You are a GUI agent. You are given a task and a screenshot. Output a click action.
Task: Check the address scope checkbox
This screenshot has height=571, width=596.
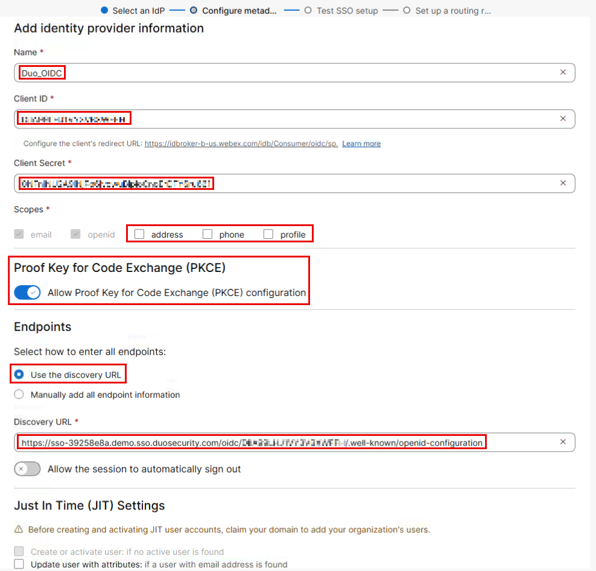point(139,235)
